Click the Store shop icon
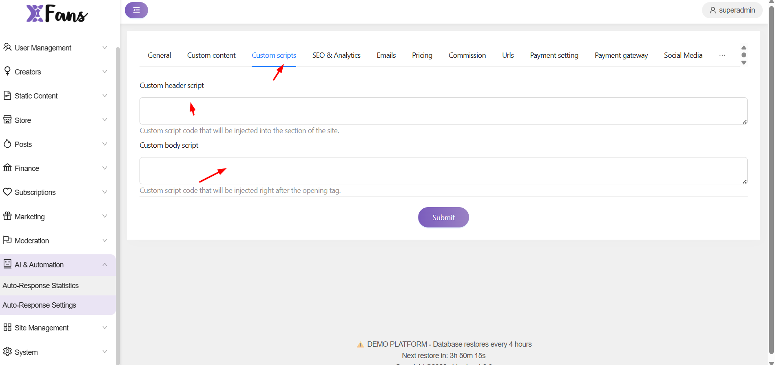This screenshot has width=775, height=365. point(7,120)
